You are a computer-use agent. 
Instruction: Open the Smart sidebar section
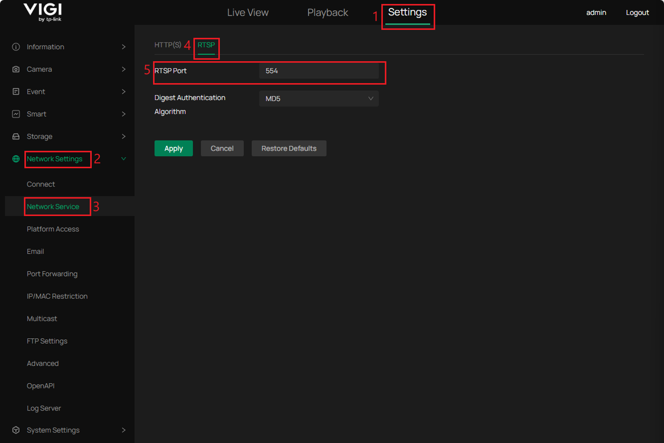(x=36, y=114)
